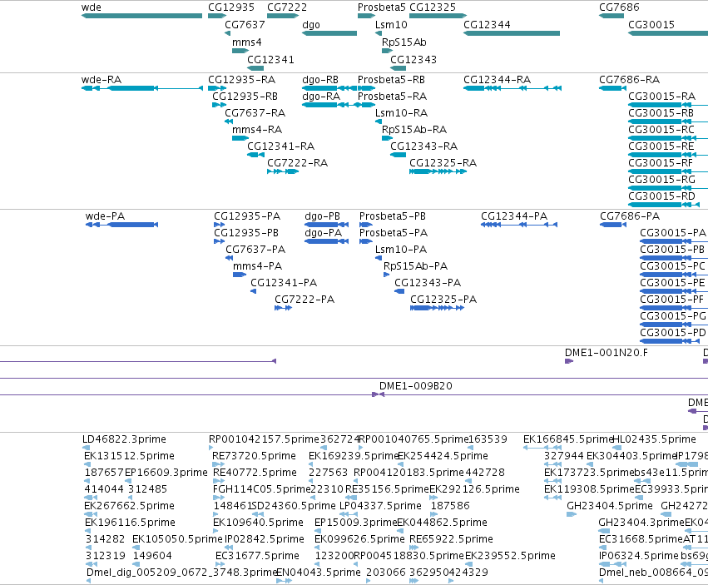This screenshot has height=585, width=708.
Task: Click the CG12935-RB transcript label
Action: coord(245,97)
